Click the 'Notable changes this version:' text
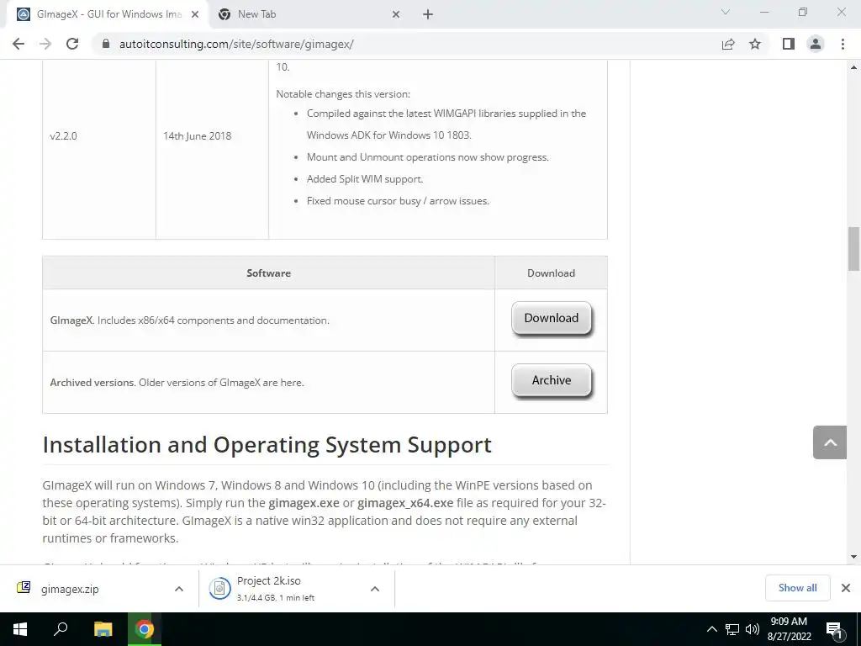861x646 pixels. (343, 94)
